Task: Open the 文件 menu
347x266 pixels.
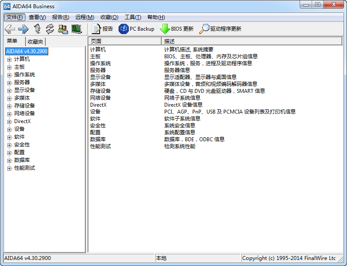Action: click(14, 17)
